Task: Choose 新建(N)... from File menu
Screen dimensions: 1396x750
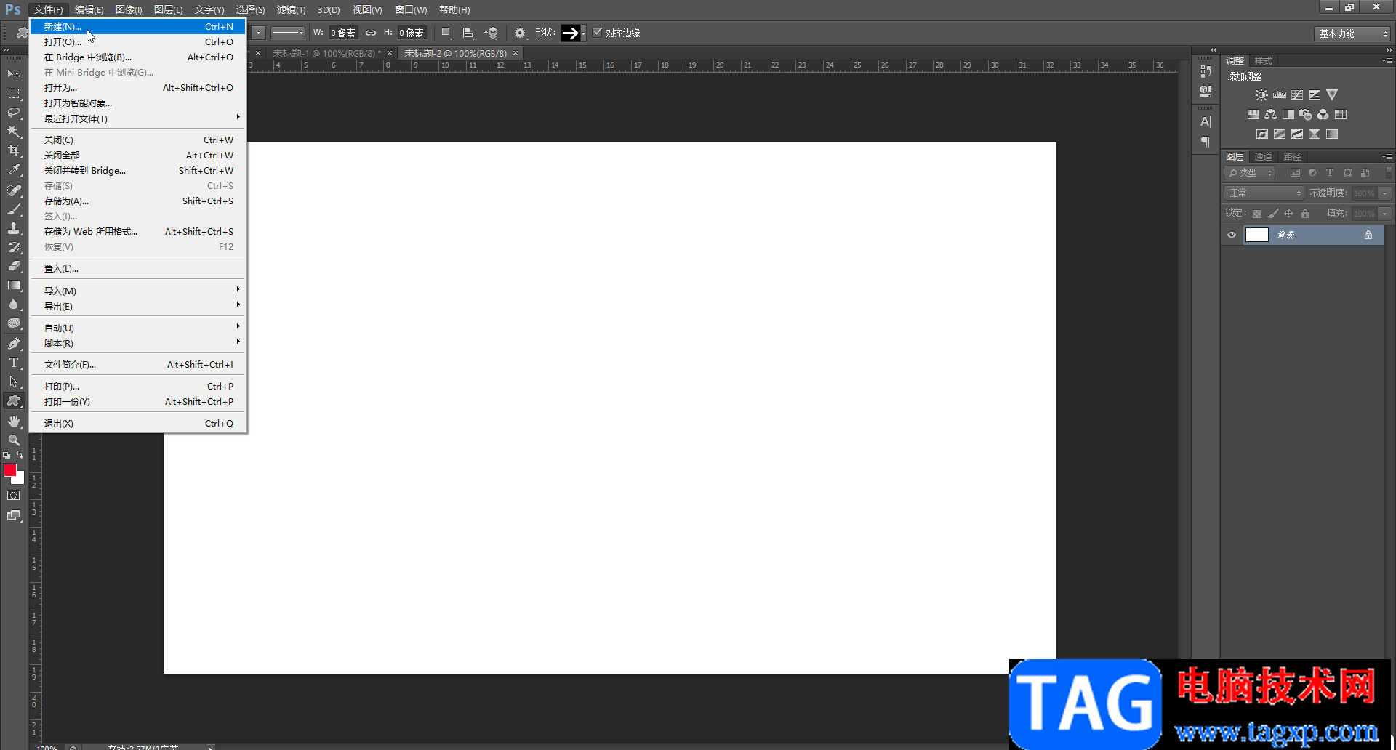Action: (x=138, y=26)
